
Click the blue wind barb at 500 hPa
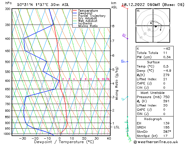tap(125, 61)
